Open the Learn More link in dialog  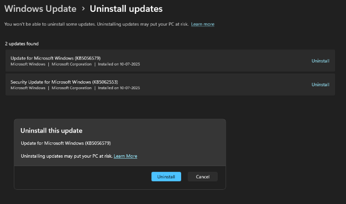pos(125,156)
